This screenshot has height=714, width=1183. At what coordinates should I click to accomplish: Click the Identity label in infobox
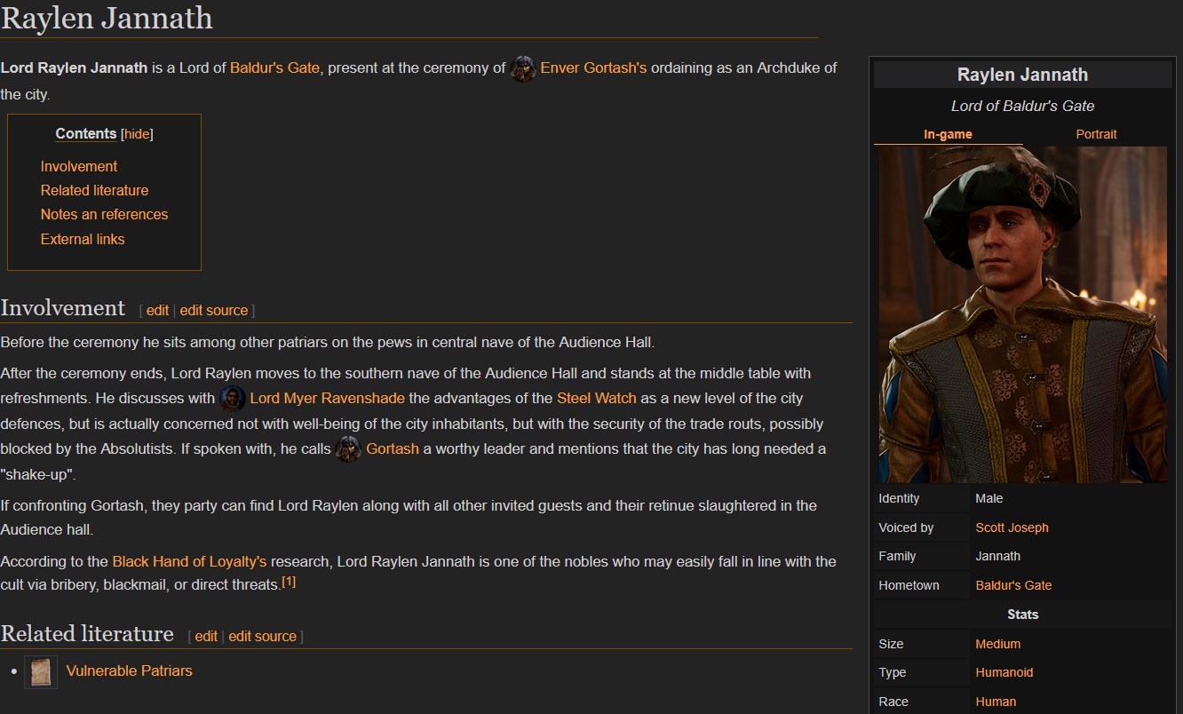pos(899,498)
